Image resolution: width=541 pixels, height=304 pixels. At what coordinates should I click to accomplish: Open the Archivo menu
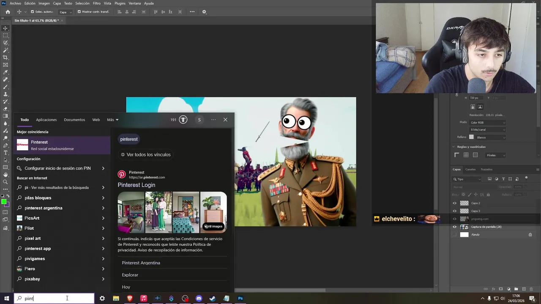(x=15, y=3)
